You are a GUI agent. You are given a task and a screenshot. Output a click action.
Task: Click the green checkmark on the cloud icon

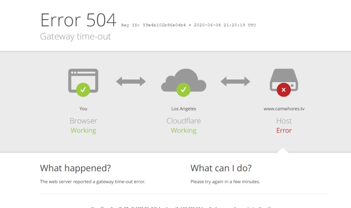(183, 90)
